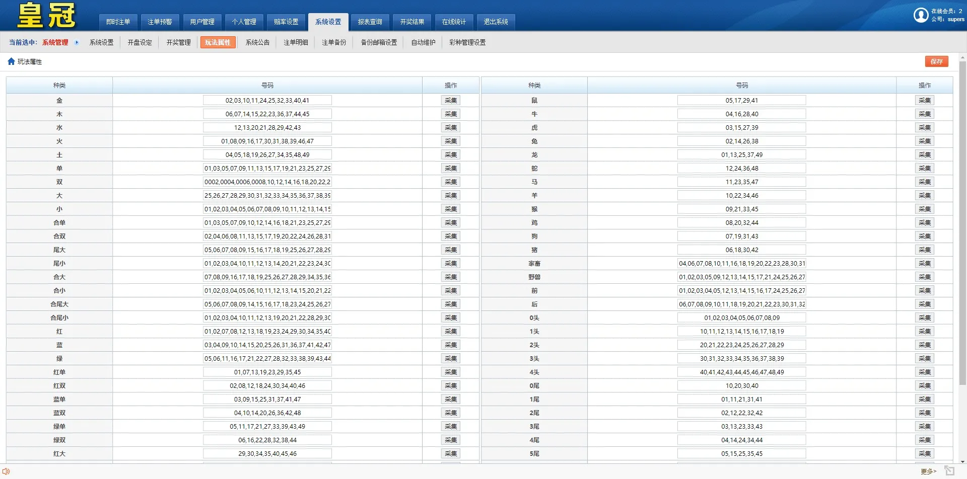967x479 pixels.
Task: Open the 开盘设定 tab
Action: pyautogui.click(x=140, y=42)
